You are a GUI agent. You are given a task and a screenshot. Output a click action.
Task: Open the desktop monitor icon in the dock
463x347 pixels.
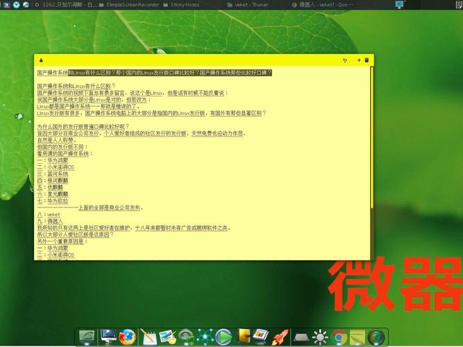coord(87,337)
